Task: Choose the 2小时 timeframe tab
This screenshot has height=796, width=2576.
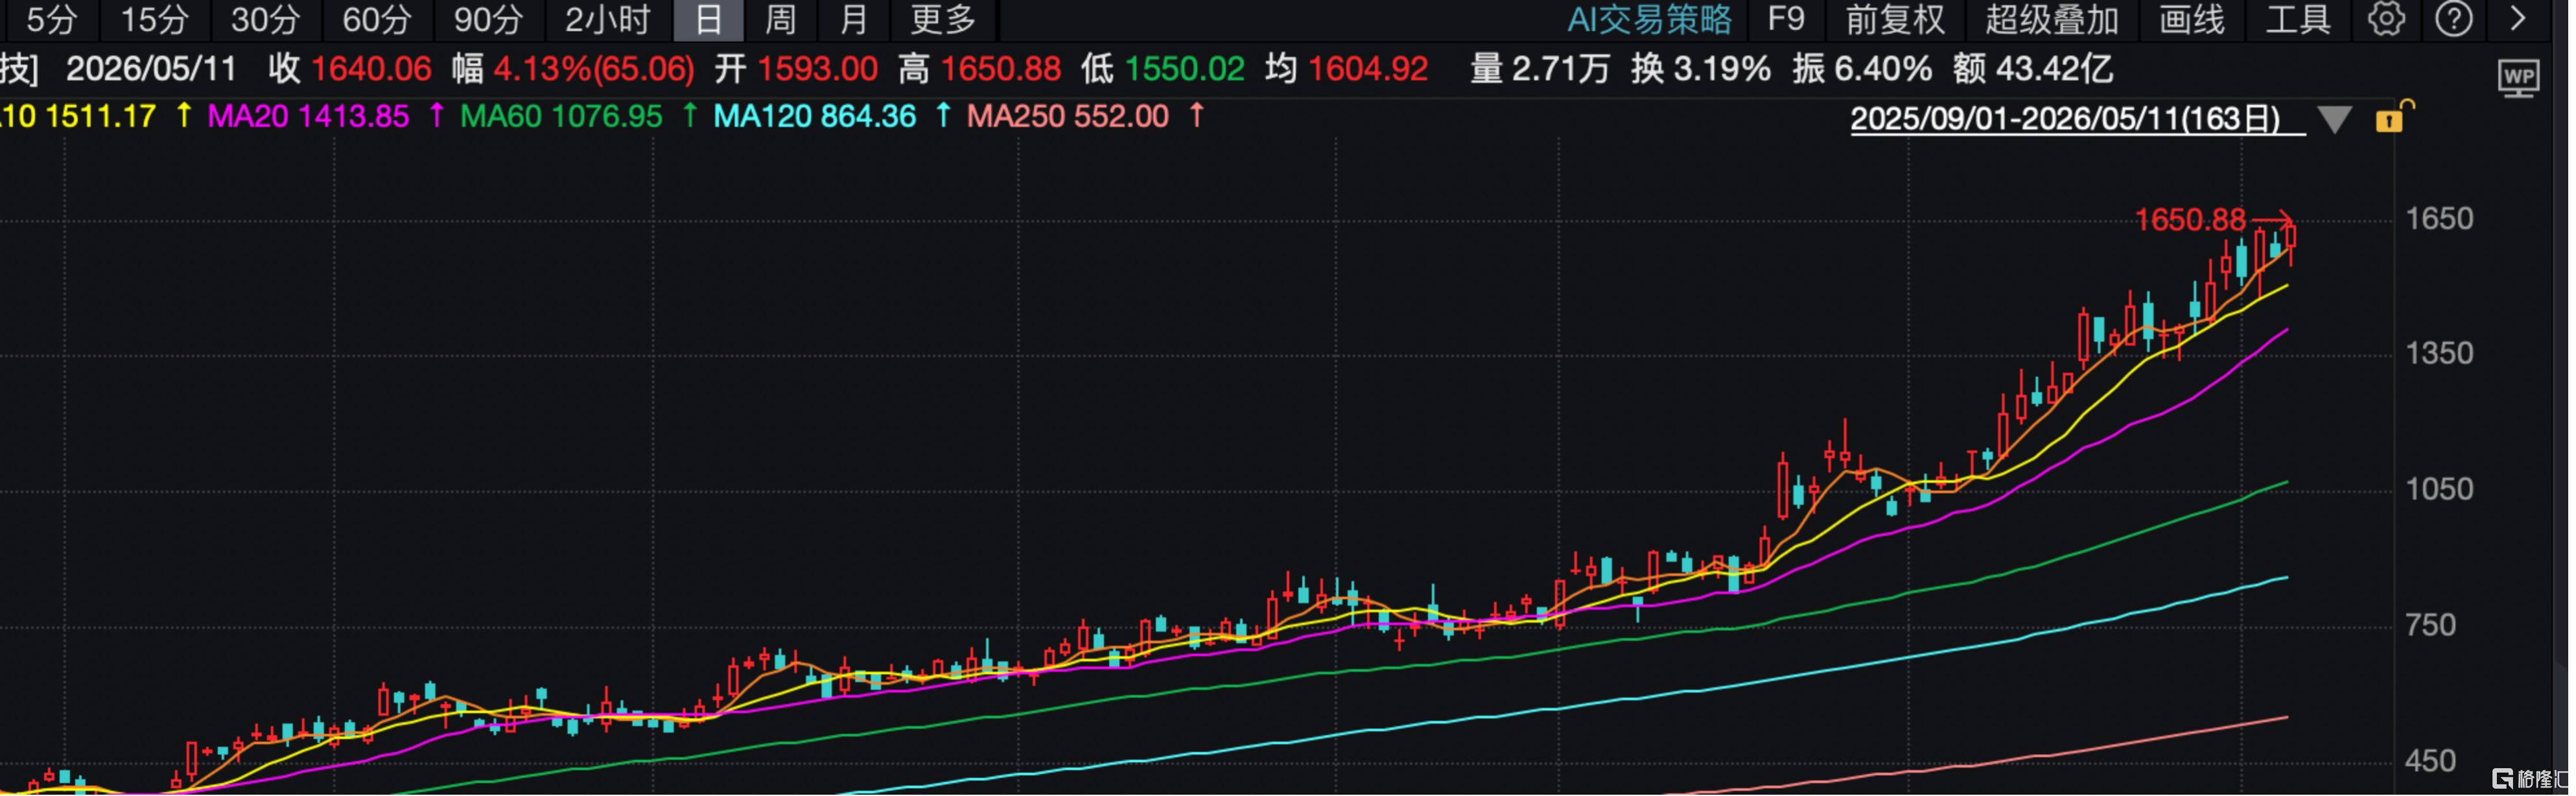Action: tap(607, 19)
